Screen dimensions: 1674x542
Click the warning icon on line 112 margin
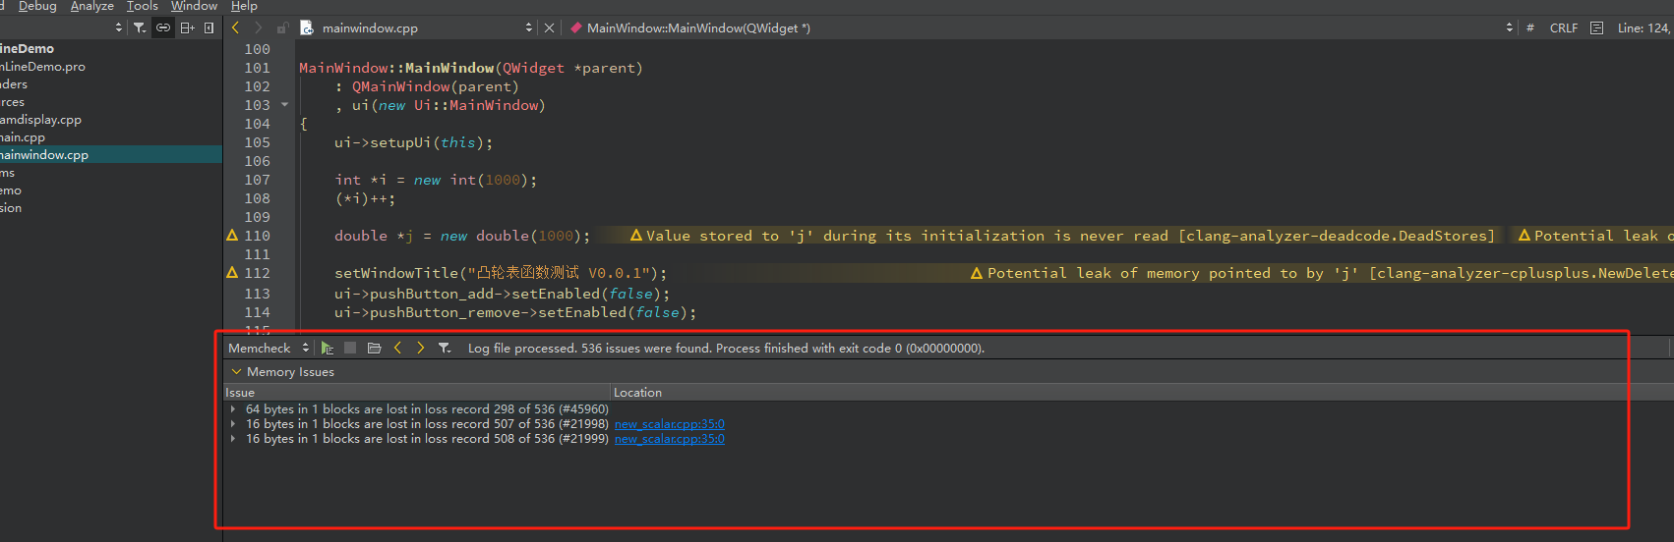tap(232, 273)
